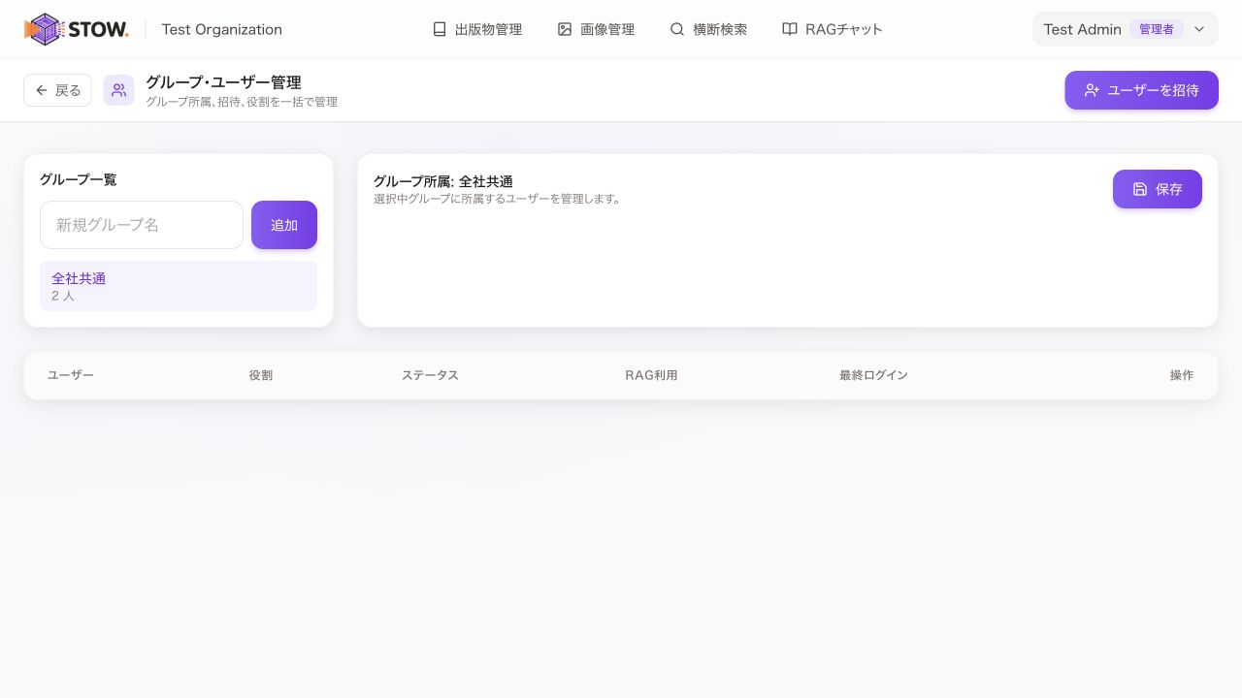
Task: Click the グループ・ユーザー管理 page title
Action: pyautogui.click(x=223, y=82)
